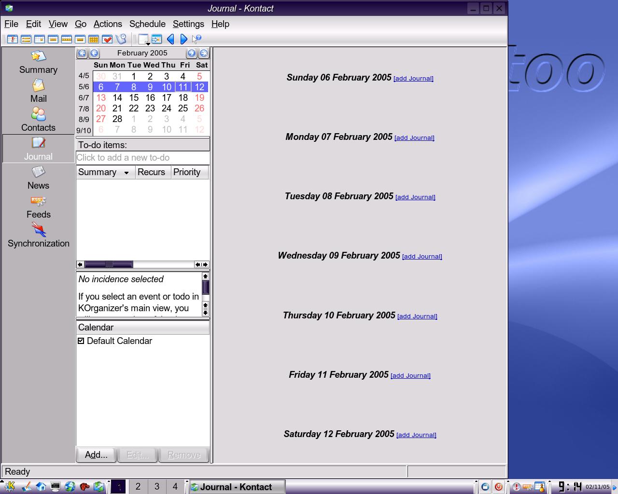
Task: Click the to-do list horizontal scrollbar thumb
Action: click(x=109, y=264)
